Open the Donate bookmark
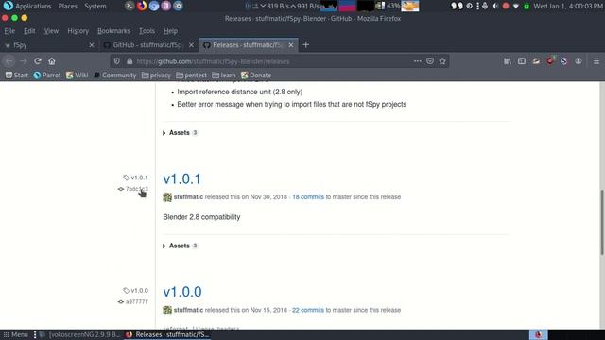This screenshot has height=340, width=605. coord(256,76)
